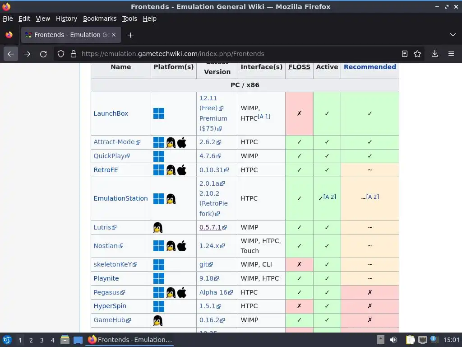Sort by the Recommended column header

coord(370,67)
